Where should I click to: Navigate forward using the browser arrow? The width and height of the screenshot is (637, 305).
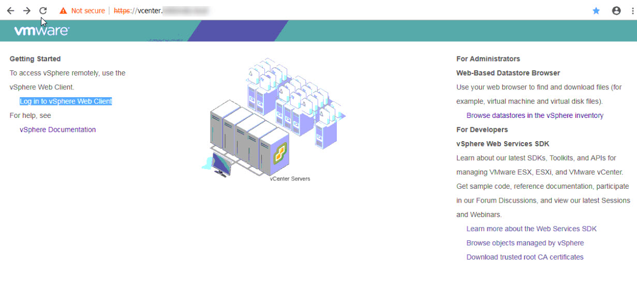click(26, 10)
